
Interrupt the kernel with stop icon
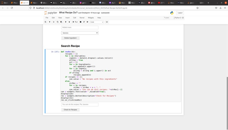[x=81, y=22]
